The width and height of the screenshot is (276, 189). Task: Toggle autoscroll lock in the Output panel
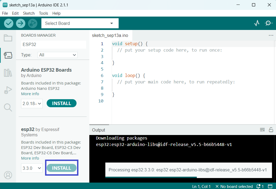coord(270,130)
